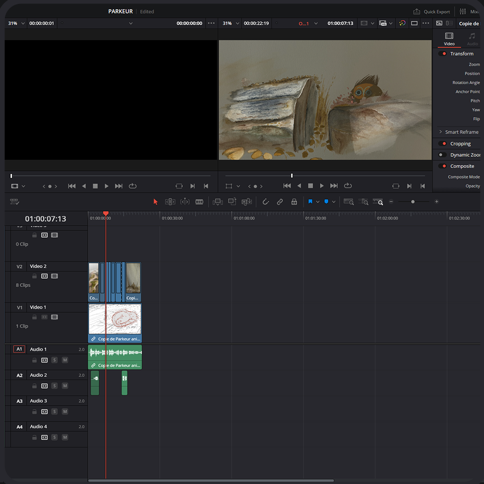Click the Trim Edit Mode tool
The image size is (484, 484).
pyautogui.click(x=170, y=202)
